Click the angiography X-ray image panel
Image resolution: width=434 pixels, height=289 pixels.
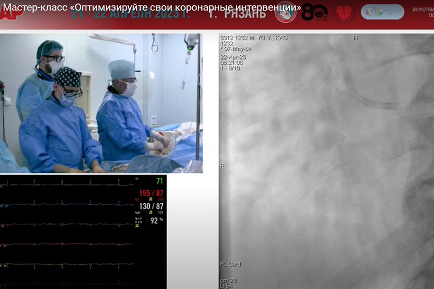pos(325,163)
